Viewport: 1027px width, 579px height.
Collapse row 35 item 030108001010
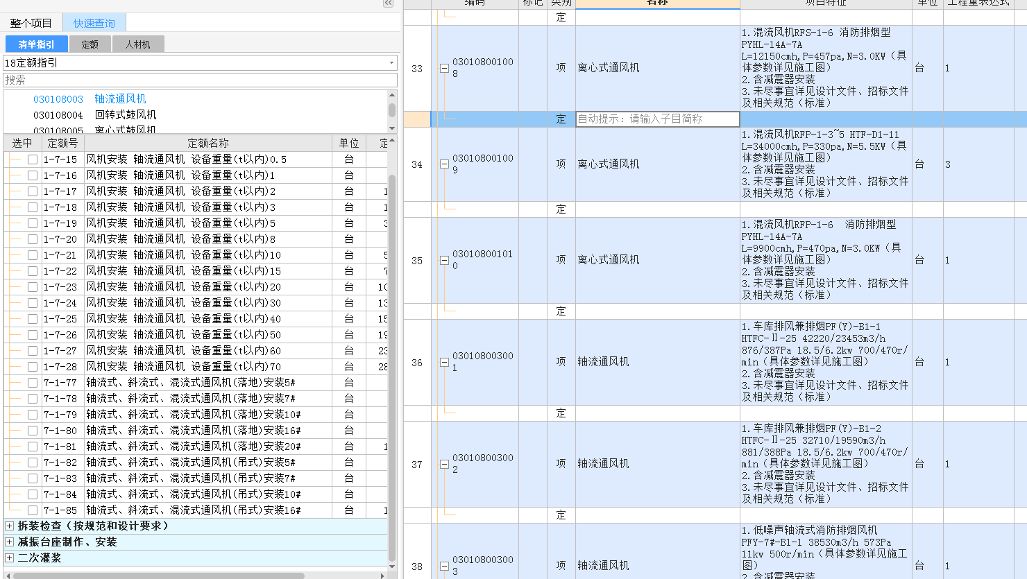click(444, 261)
